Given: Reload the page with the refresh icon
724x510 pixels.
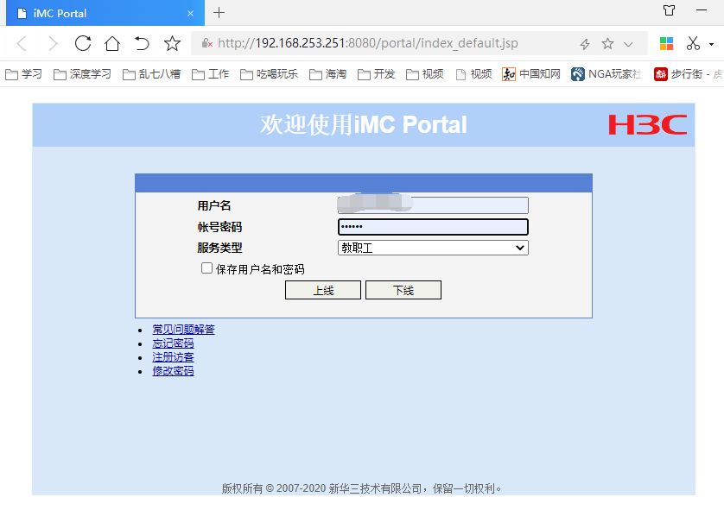Looking at the screenshot, I should [x=83, y=43].
